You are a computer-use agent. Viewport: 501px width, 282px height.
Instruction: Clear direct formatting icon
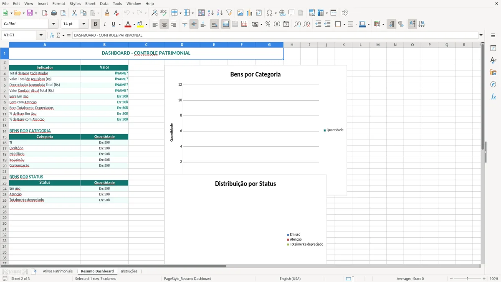click(116, 13)
